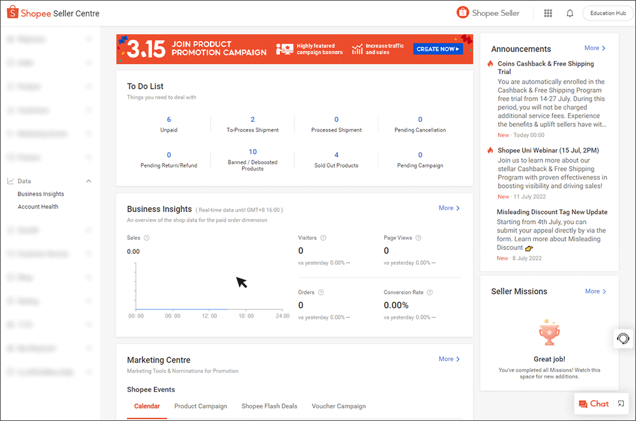The width and height of the screenshot is (636, 421).
Task: Click the Data chart icon in sidebar
Action: pos(11,181)
